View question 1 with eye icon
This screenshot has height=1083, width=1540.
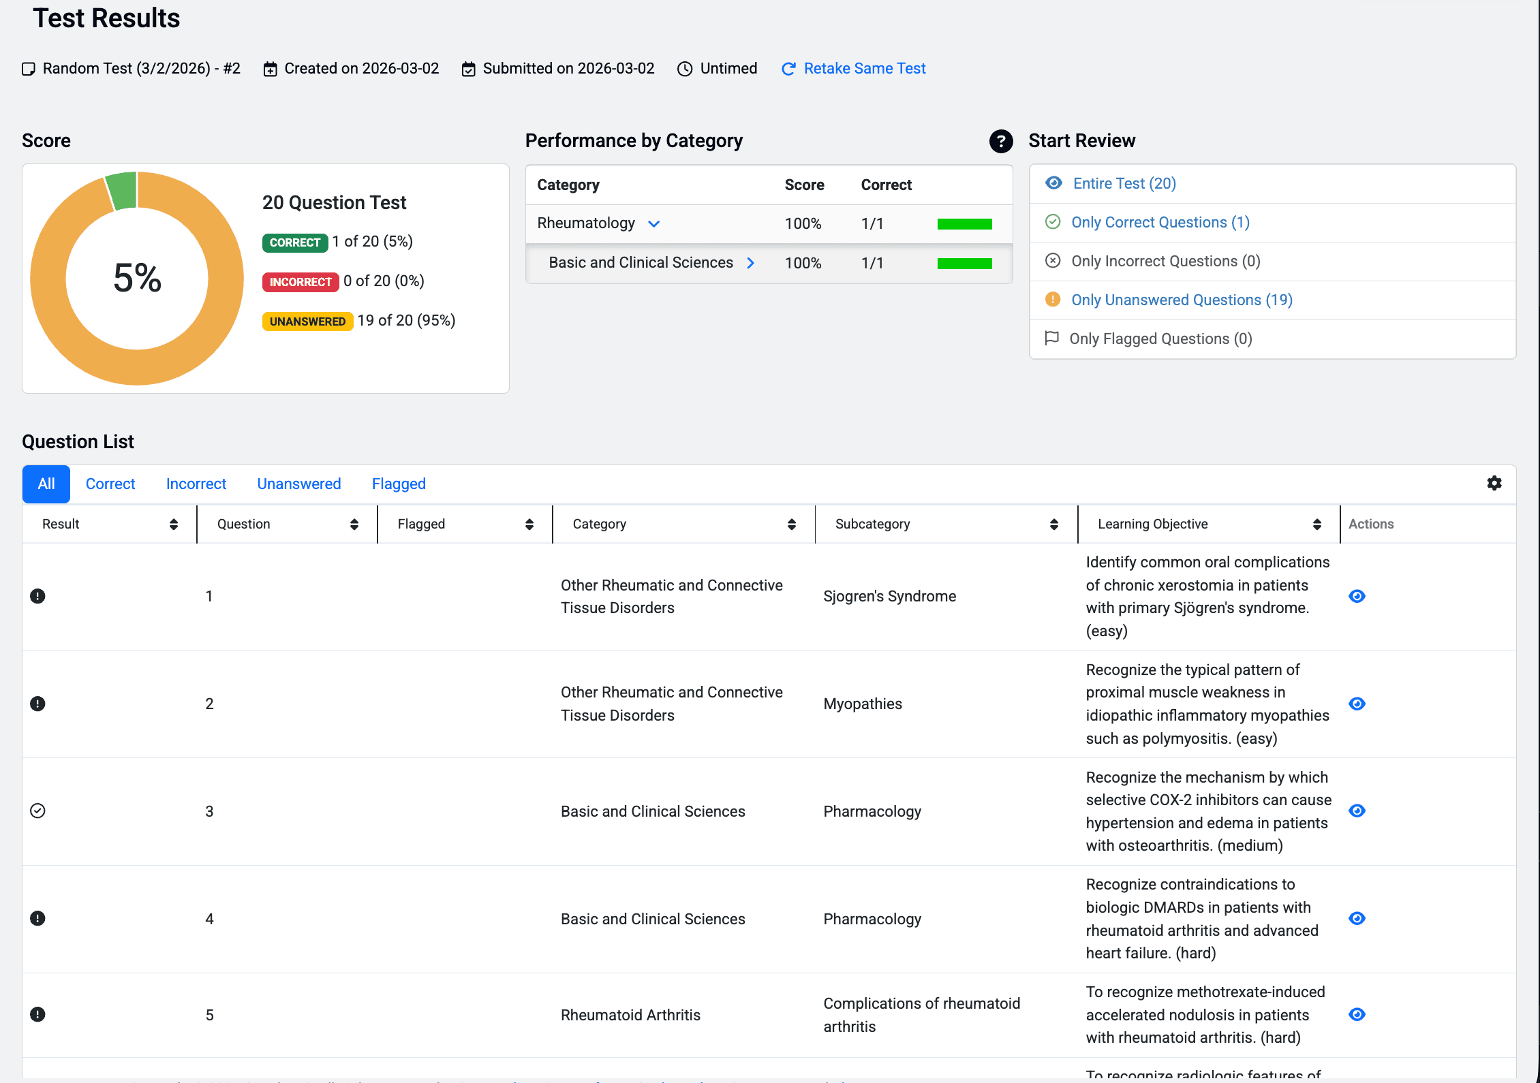pos(1357,596)
